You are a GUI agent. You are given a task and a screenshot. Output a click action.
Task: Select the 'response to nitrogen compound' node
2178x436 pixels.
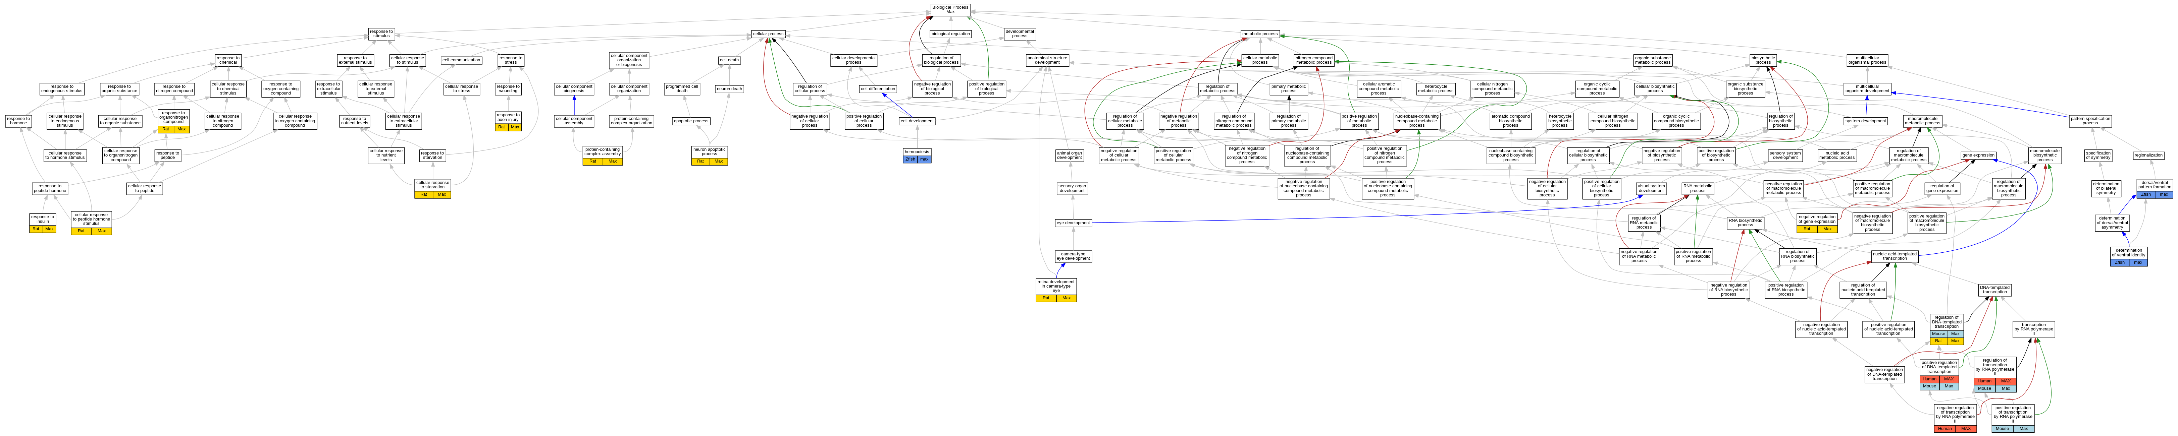click(174, 89)
